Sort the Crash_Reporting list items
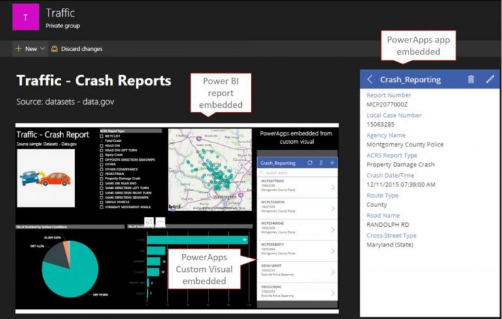Screen dimensions: 502x319 tap(321, 163)
